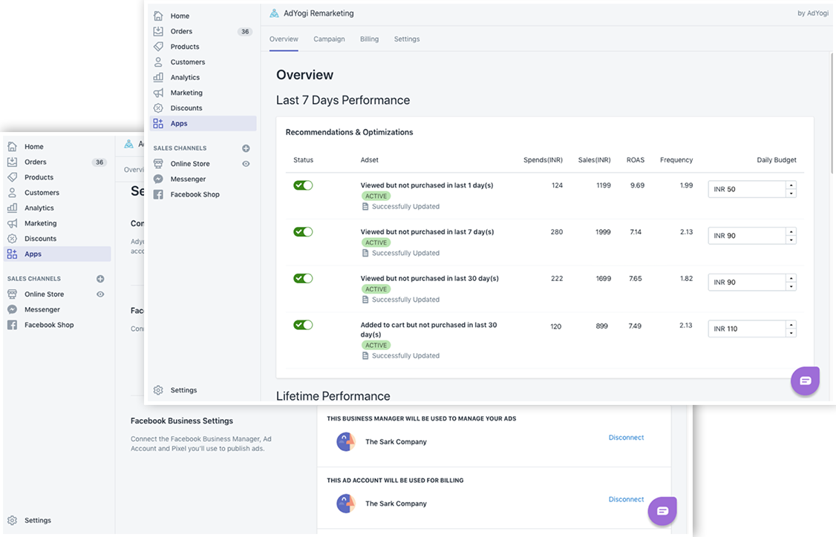836x537 pixels.
Task: Click the 36 orders badge in back window
Action: click(99, 162)
